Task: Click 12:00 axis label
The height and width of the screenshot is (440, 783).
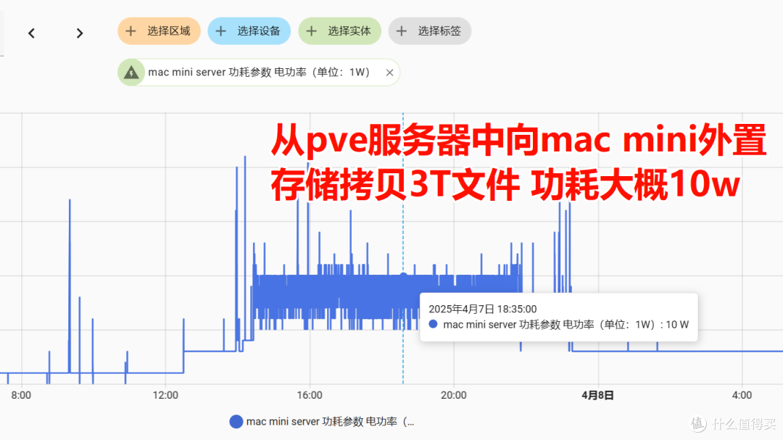Action: (x=165, y=395)
